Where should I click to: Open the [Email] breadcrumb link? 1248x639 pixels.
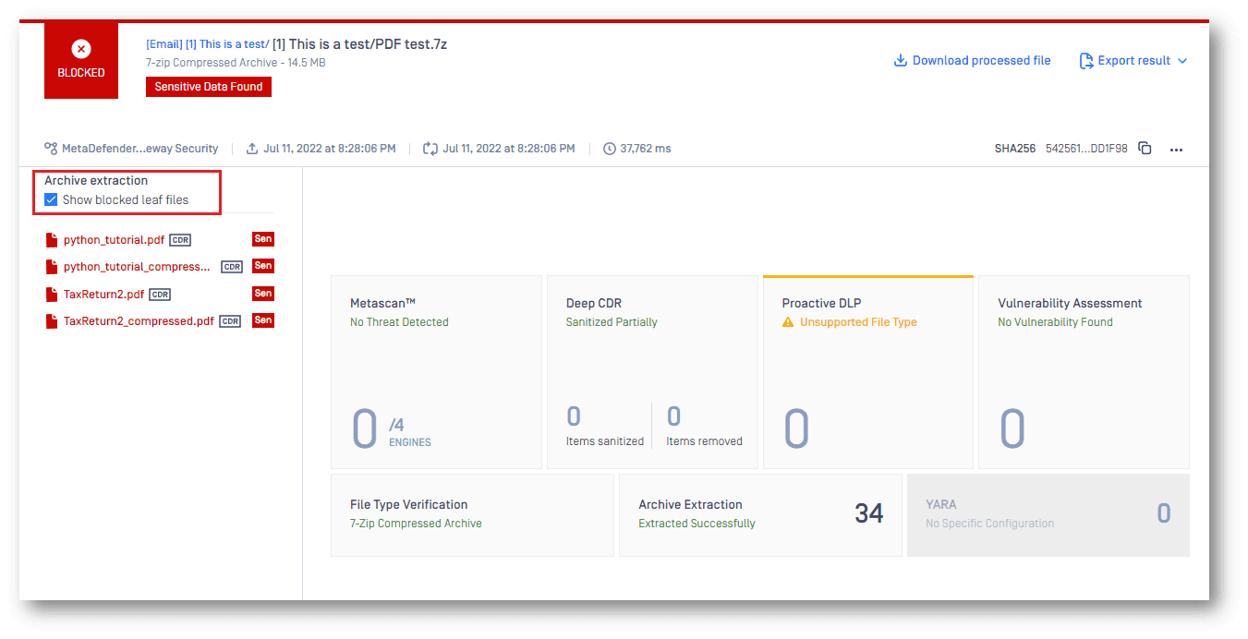(x=164, y=44)
